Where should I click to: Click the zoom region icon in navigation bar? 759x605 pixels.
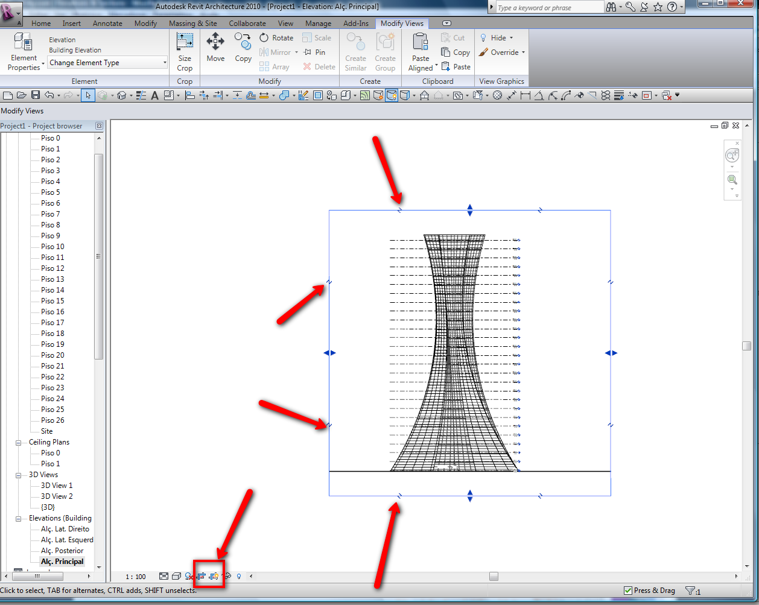732,180
